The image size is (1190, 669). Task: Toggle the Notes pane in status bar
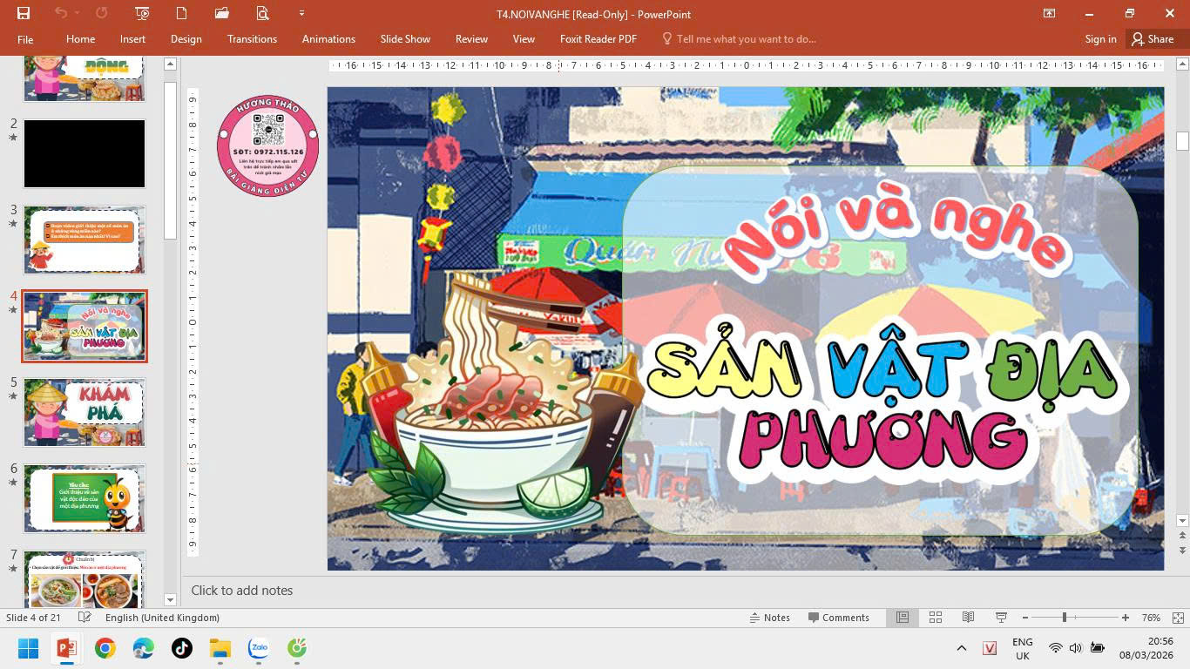(x=769, y=618)
